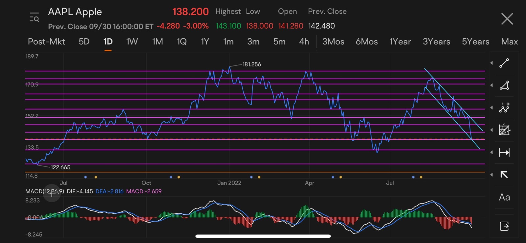
Task: Set chart range to 3Years
Action: click(436, 42)
